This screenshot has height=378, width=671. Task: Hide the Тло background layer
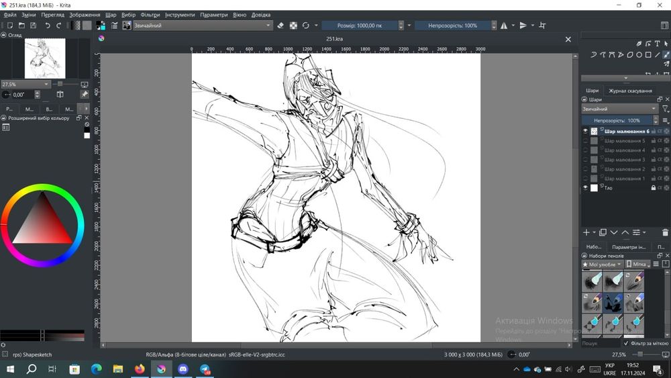pyautogui.click(x=585, y=188)
